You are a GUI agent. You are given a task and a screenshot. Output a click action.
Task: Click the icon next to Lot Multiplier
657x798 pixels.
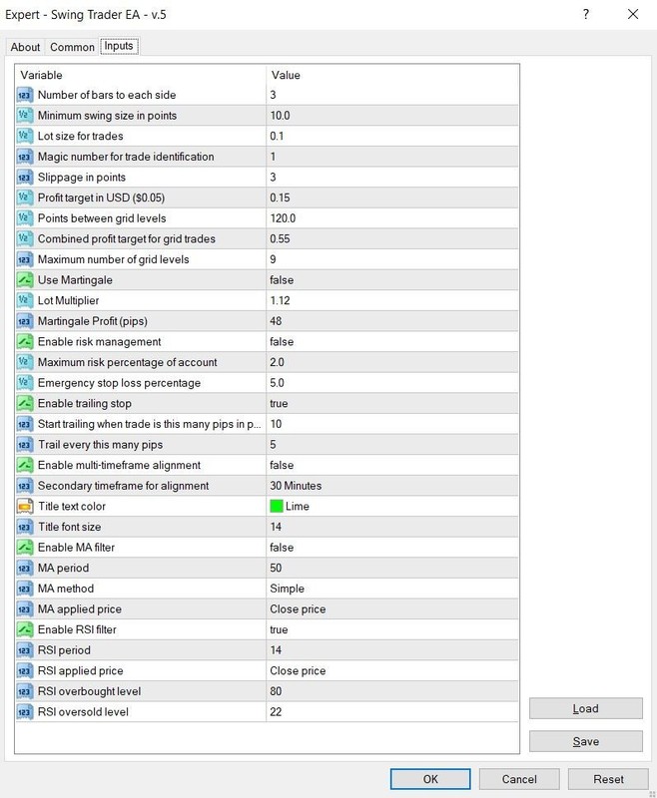pyautogui.click(x=24, y=300)
